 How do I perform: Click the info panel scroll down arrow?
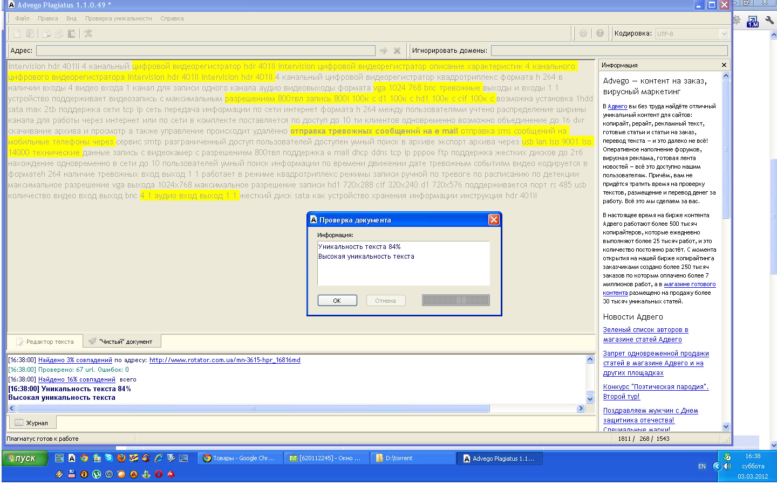point(726,427)
